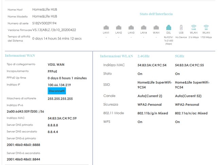Click the IPv6 address 2a00:6d43:509:f200::/56
This screenshot has width=218, height=165.
pyautogui.click(x=25, y=111)
